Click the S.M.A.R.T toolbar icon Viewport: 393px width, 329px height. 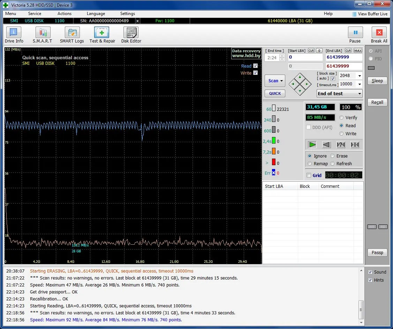point(43,33)
